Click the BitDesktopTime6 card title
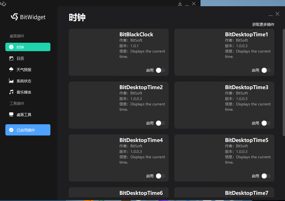Viewport: 285px width, 201px height. [141, 193]
